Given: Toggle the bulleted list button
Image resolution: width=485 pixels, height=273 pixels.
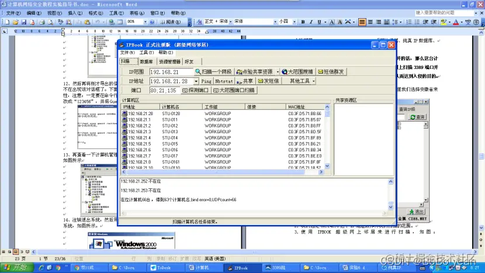Looking at the screenshot, I should tap(417, 22).
